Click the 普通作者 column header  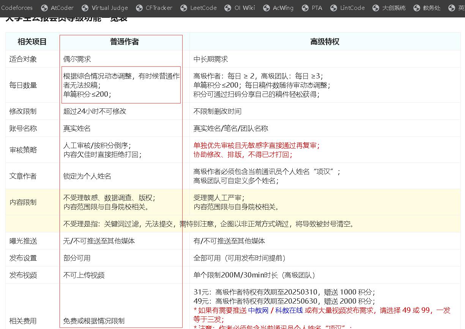tap(124, 42)
